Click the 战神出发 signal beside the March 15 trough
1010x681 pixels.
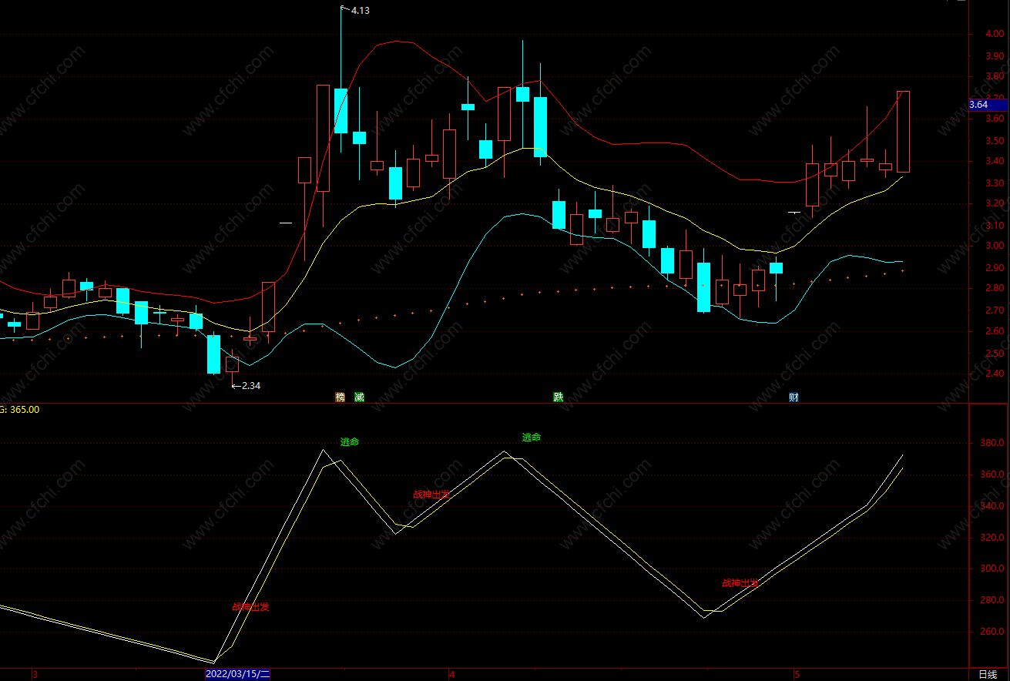(251, 607)
